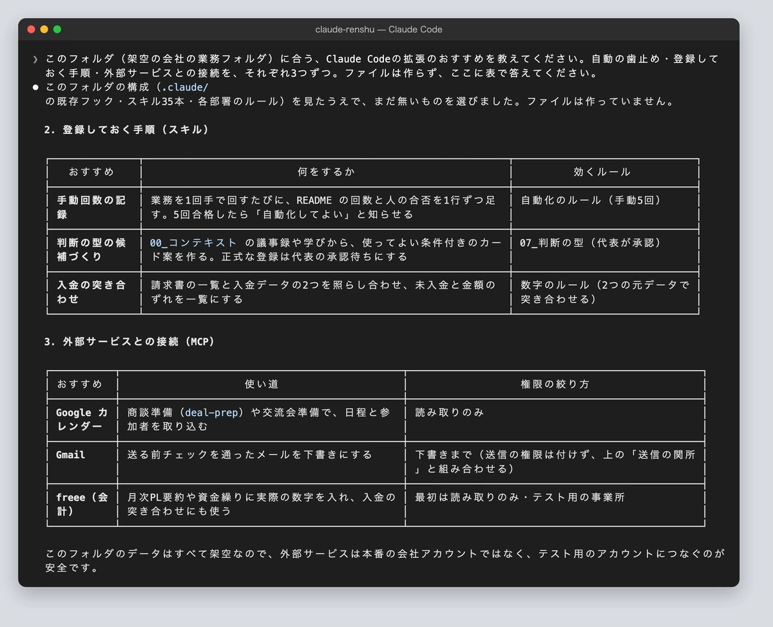Click the .claude/ path text
Screen dimensions: 773x627
(184, 87)
